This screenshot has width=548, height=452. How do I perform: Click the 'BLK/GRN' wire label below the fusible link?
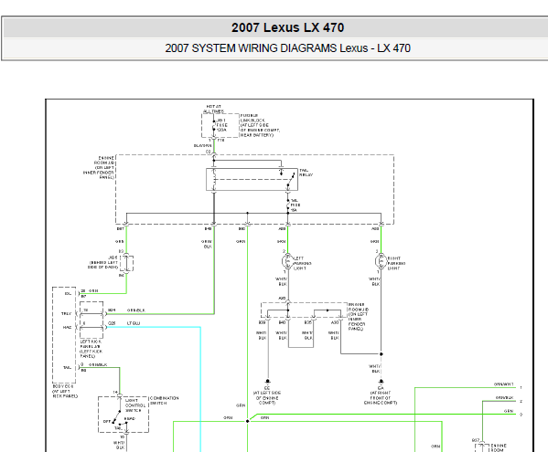(x=203, y=145)
